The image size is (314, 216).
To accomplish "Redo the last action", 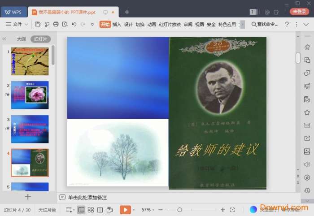I will coord(83,24).
